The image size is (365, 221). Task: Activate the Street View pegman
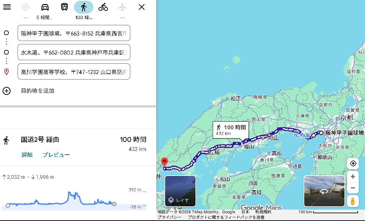tap(353, 201)
